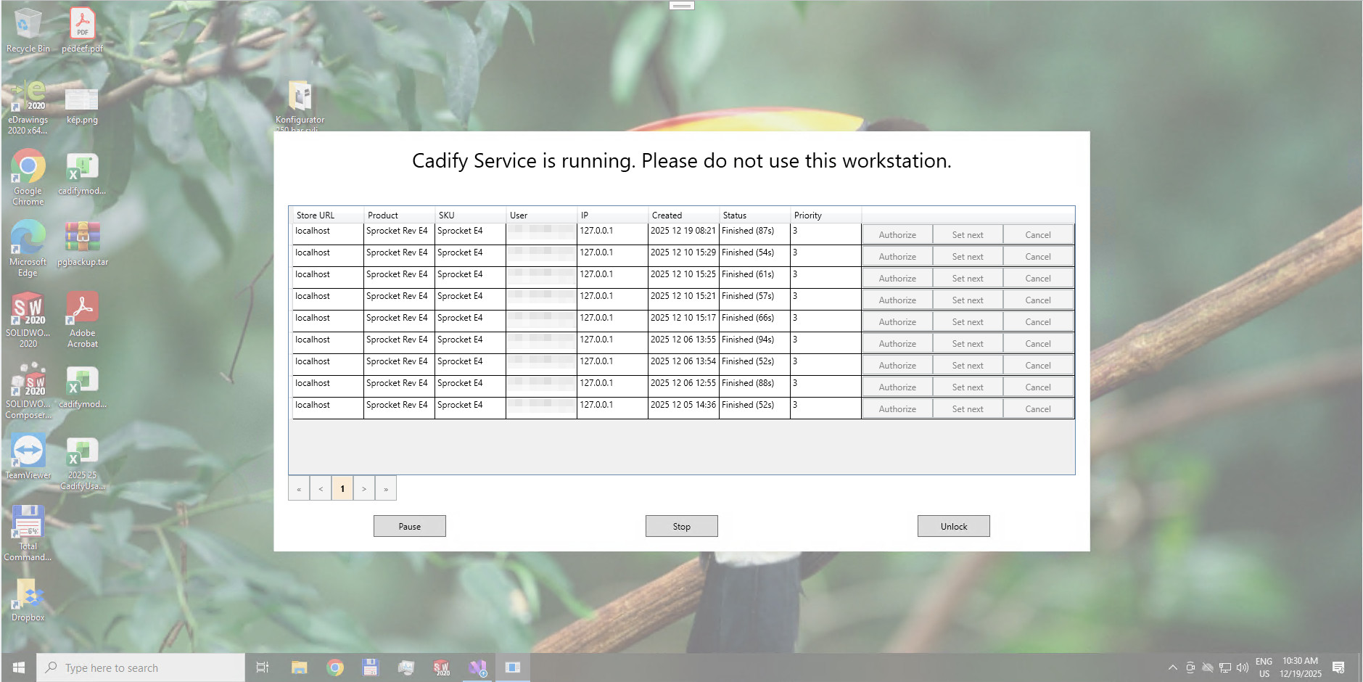Viewport: 1363px width, 682px height.
Task: Switch keyboard language via ENG US indicator
Action: [x=1264, y=667]
